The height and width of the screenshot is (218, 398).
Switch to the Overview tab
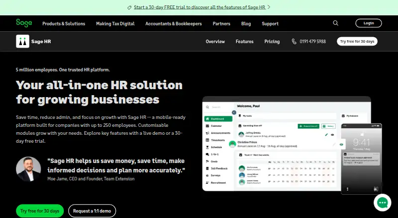[x=215, y=42]
